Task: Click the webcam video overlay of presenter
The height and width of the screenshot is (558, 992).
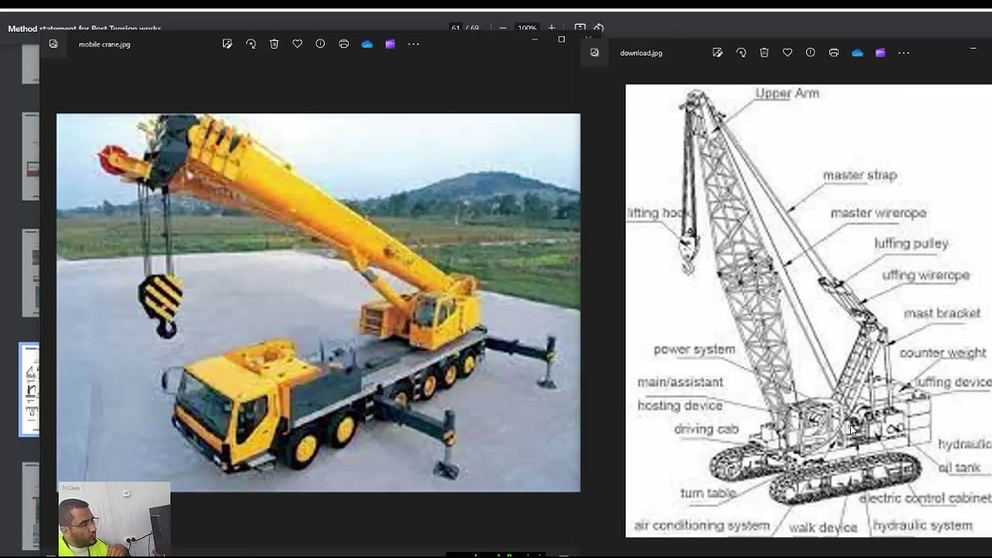Action: coord(114,519)
